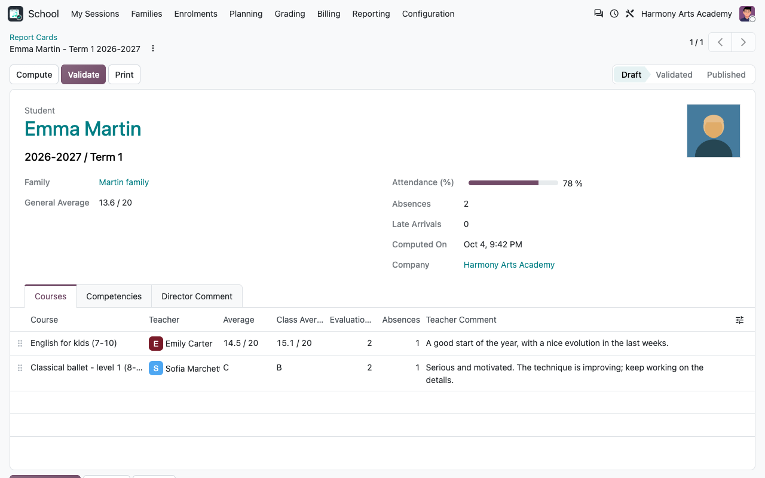The width and height of the screenshot is (765, 478).
Task: Go to previous record arrow
Action: click(721, 42)
